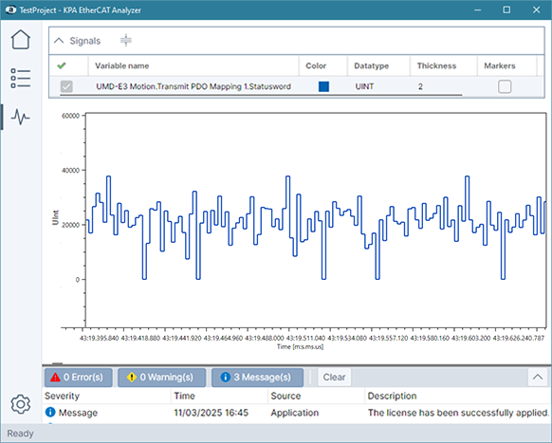552x443 pixels.
Task: Click the green checkmark column header
Action: click(x=62, y=65)
